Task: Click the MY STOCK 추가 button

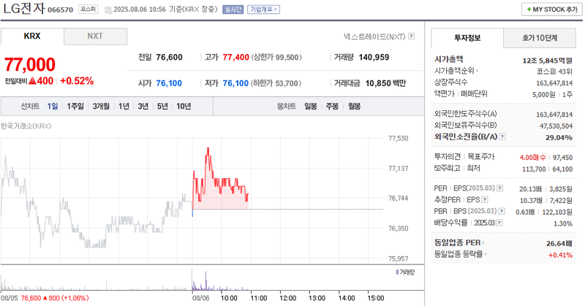Action: (552, 9)
